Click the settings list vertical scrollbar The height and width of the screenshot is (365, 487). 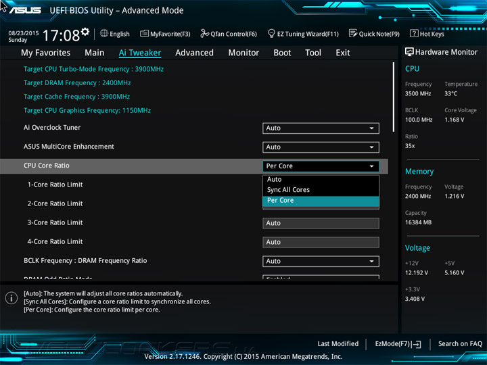(394, 97)
